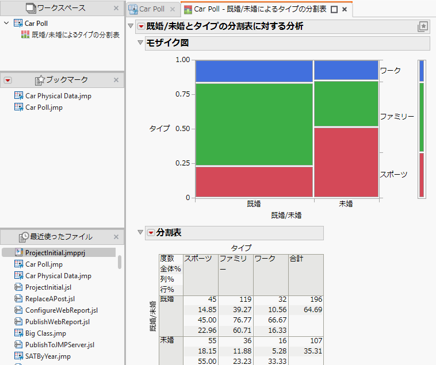
Task: Switch to the Car Poll tab
Action: [x=152, y=9]
